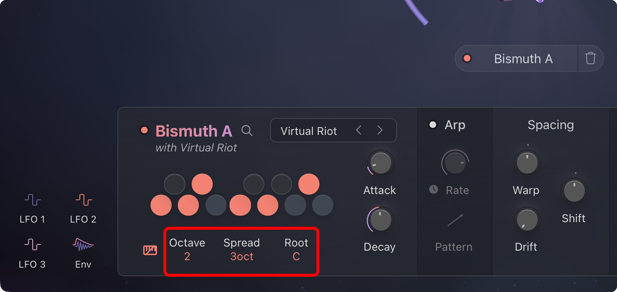Click the keyboard icon next to Octave
The height and width of the screenshot is (292, 617).
tap(150, 250)
